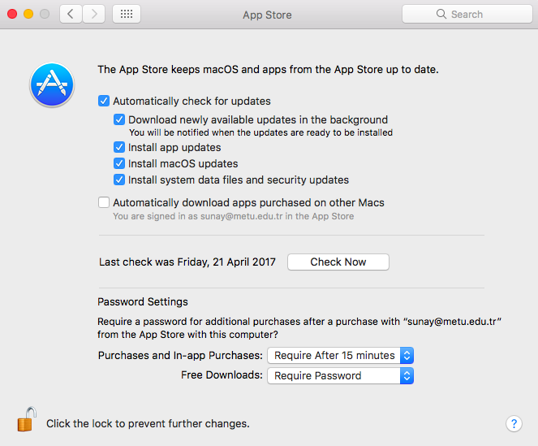Show all preferences grid icon
The image size is (538, 446).
[127, 14]
